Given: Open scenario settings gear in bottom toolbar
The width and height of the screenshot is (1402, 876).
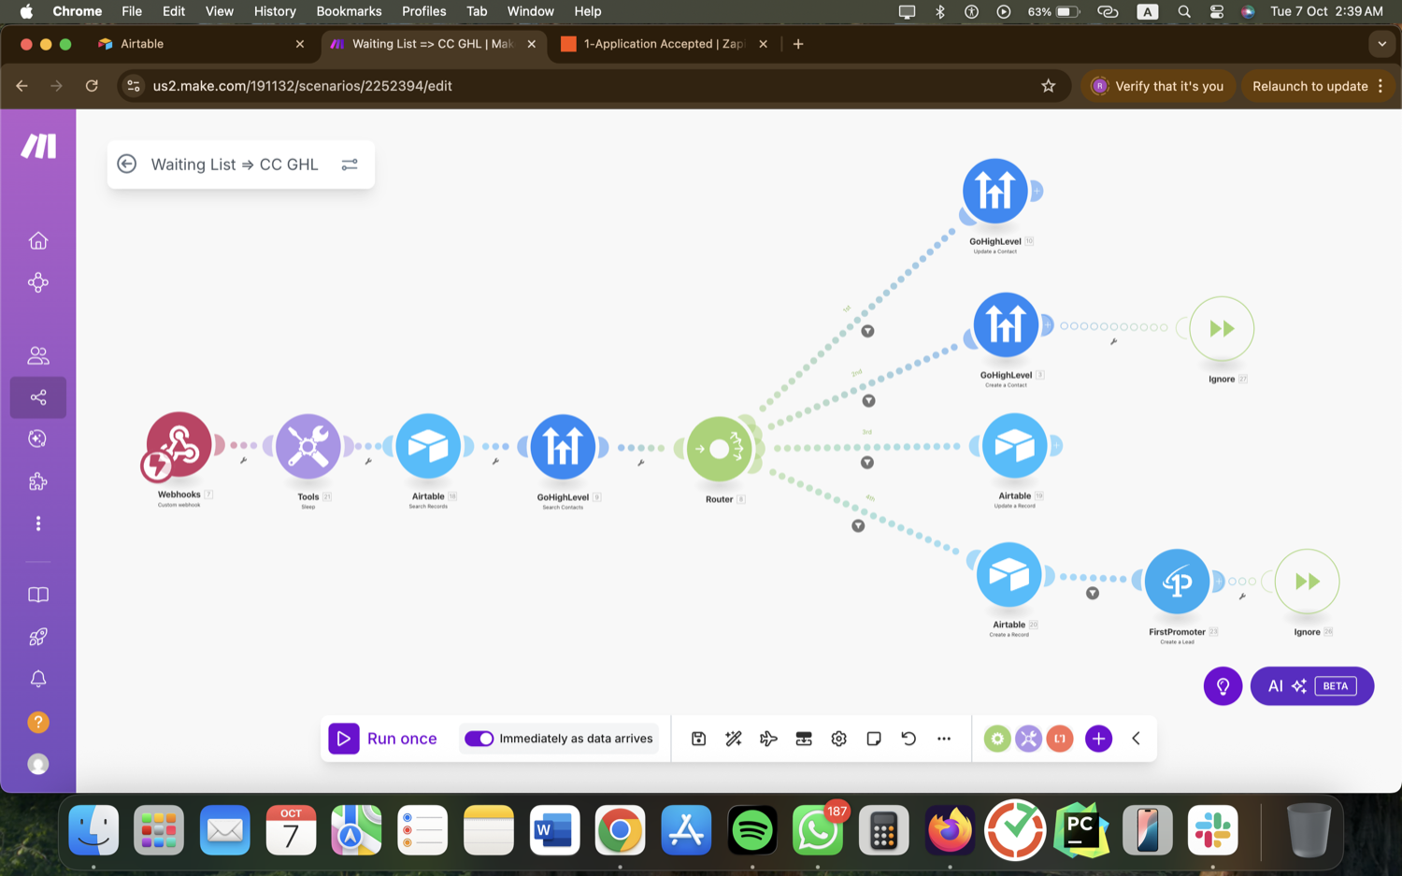Looking at the screenshot, I should click(x=838, y=739).
